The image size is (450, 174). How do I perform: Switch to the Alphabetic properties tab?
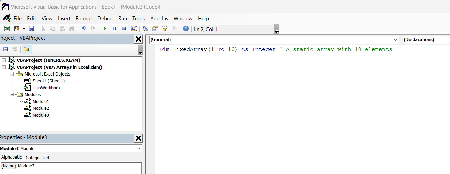coord(12,157)
